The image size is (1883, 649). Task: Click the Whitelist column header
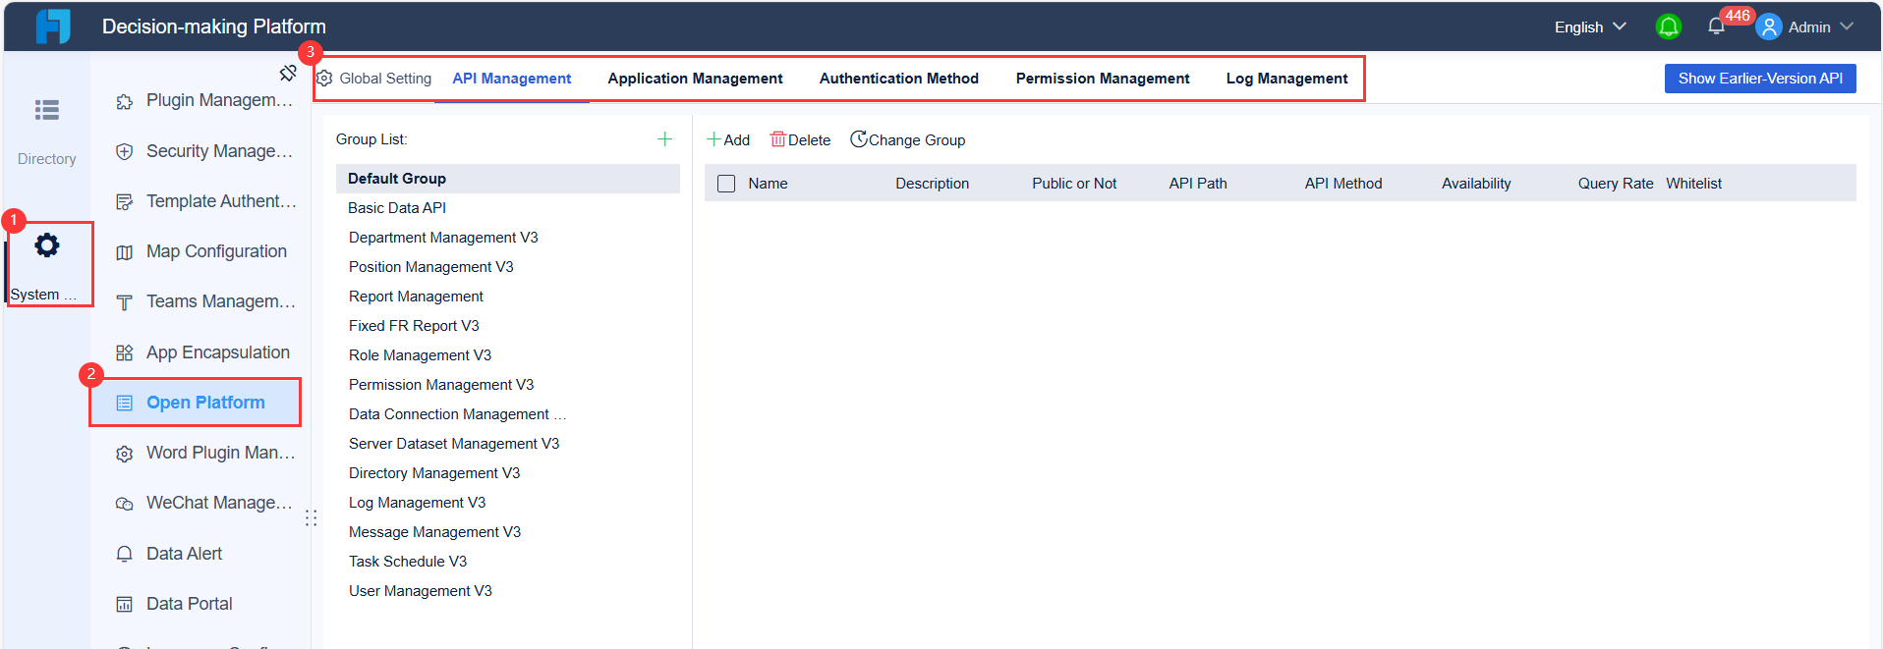pyautogui.click(x=1693, y=184)
